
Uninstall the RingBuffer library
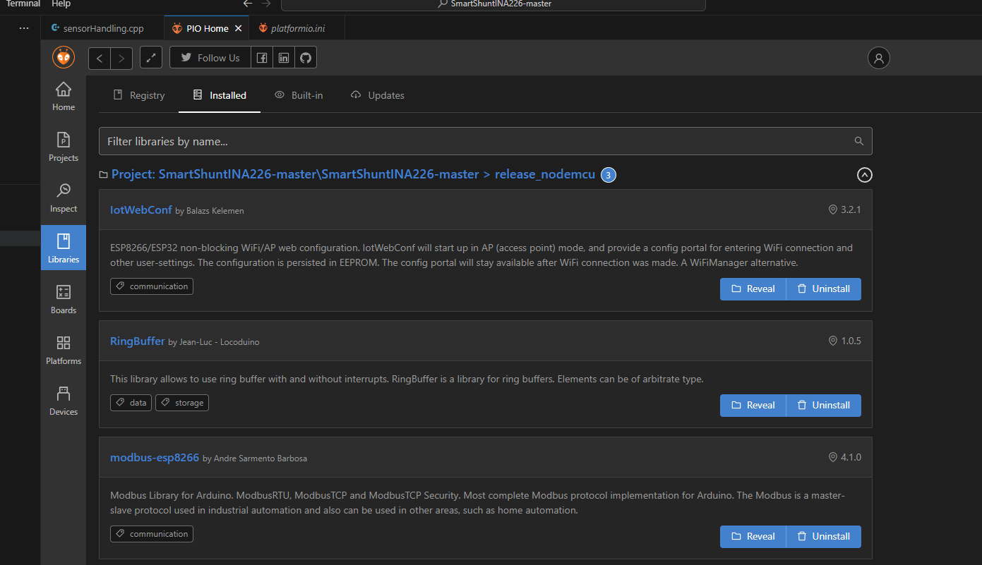[823, 405]
